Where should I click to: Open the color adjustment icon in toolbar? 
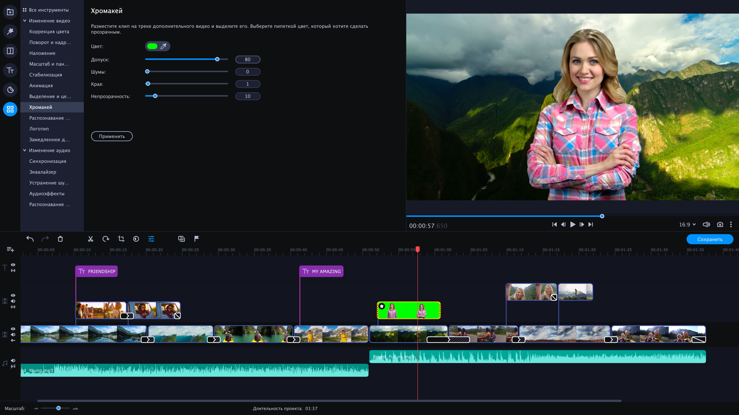(x=136, y=239)
